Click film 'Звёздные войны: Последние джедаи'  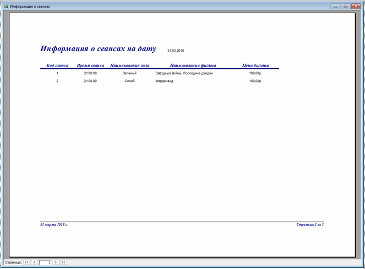point(184,73)
